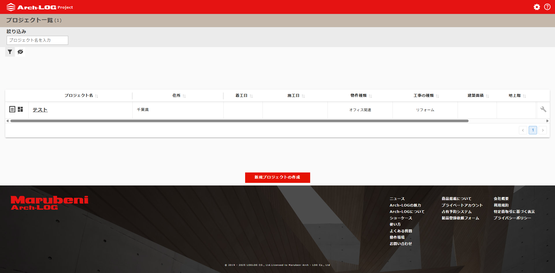Click the filter funnel icon
Image resolution: width=555 pixels, height=273 pixels.
(10, 52)
